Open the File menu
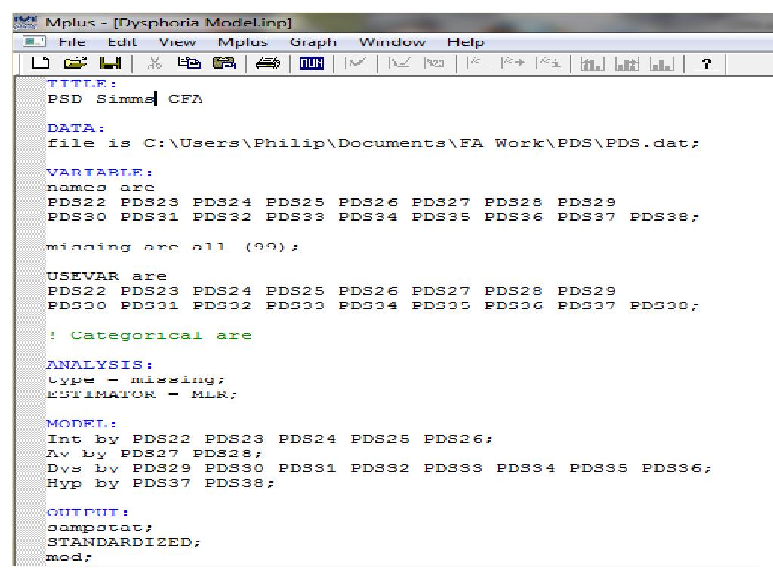Screen dimensions: 773x579 tap(72, 42)
